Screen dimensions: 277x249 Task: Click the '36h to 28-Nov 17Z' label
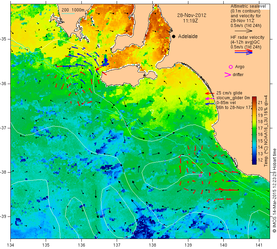coord(234,107)
